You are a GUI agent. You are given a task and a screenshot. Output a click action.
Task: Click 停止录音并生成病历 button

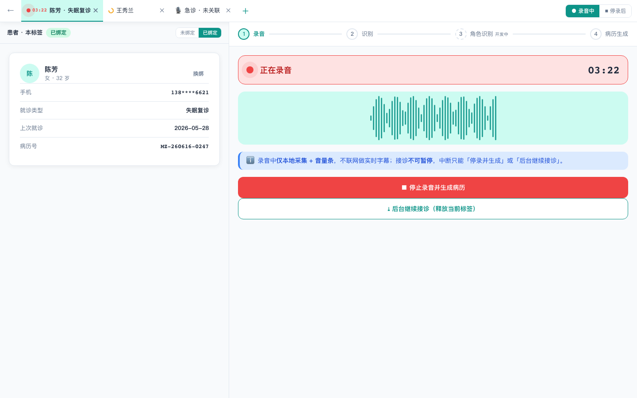pyautogui.click(x=433, y=188)
